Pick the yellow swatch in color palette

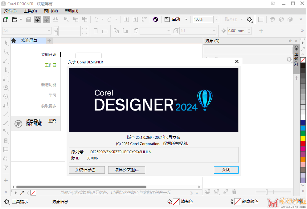pos(303,139)
